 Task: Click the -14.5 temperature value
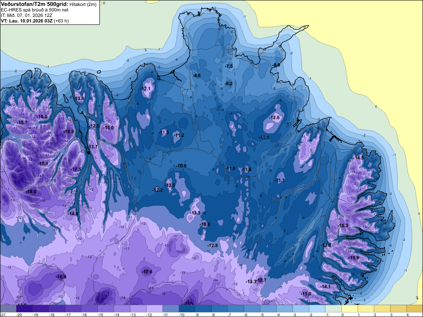tap(359, 158)
